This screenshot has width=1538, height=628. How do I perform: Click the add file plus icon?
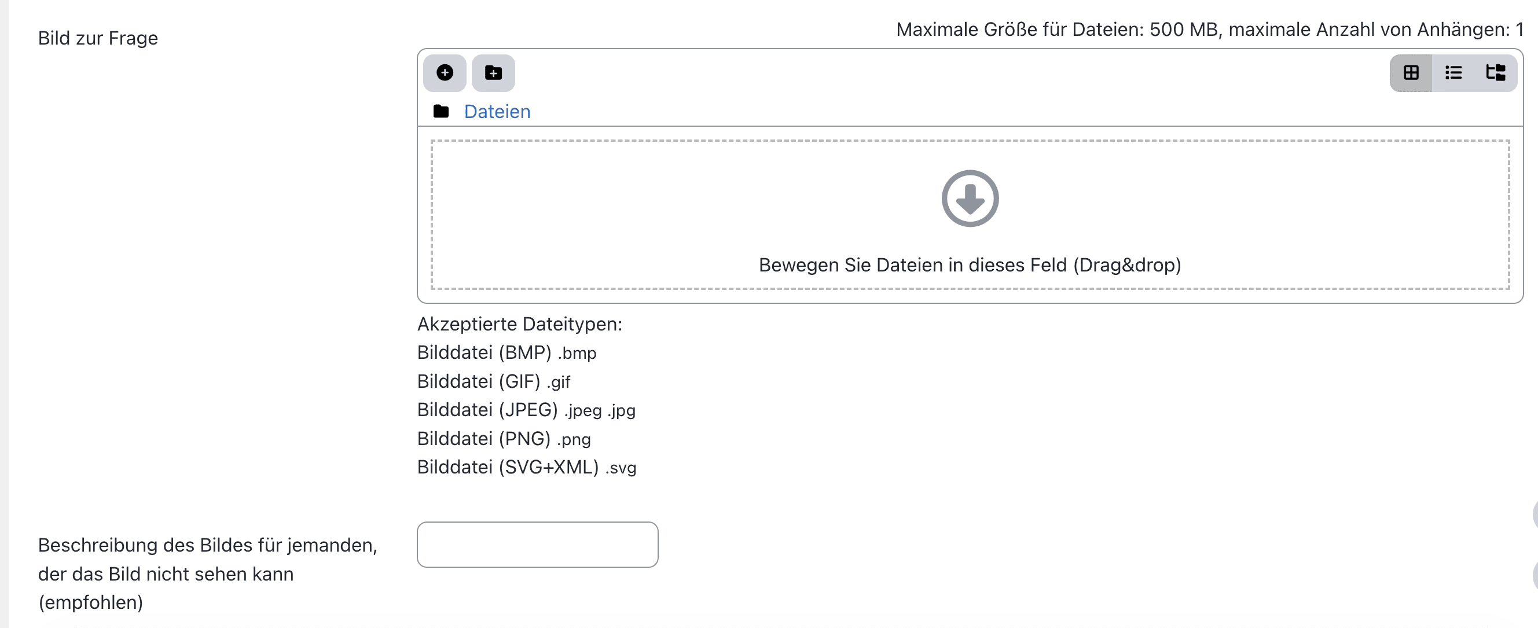click(444, 73)
